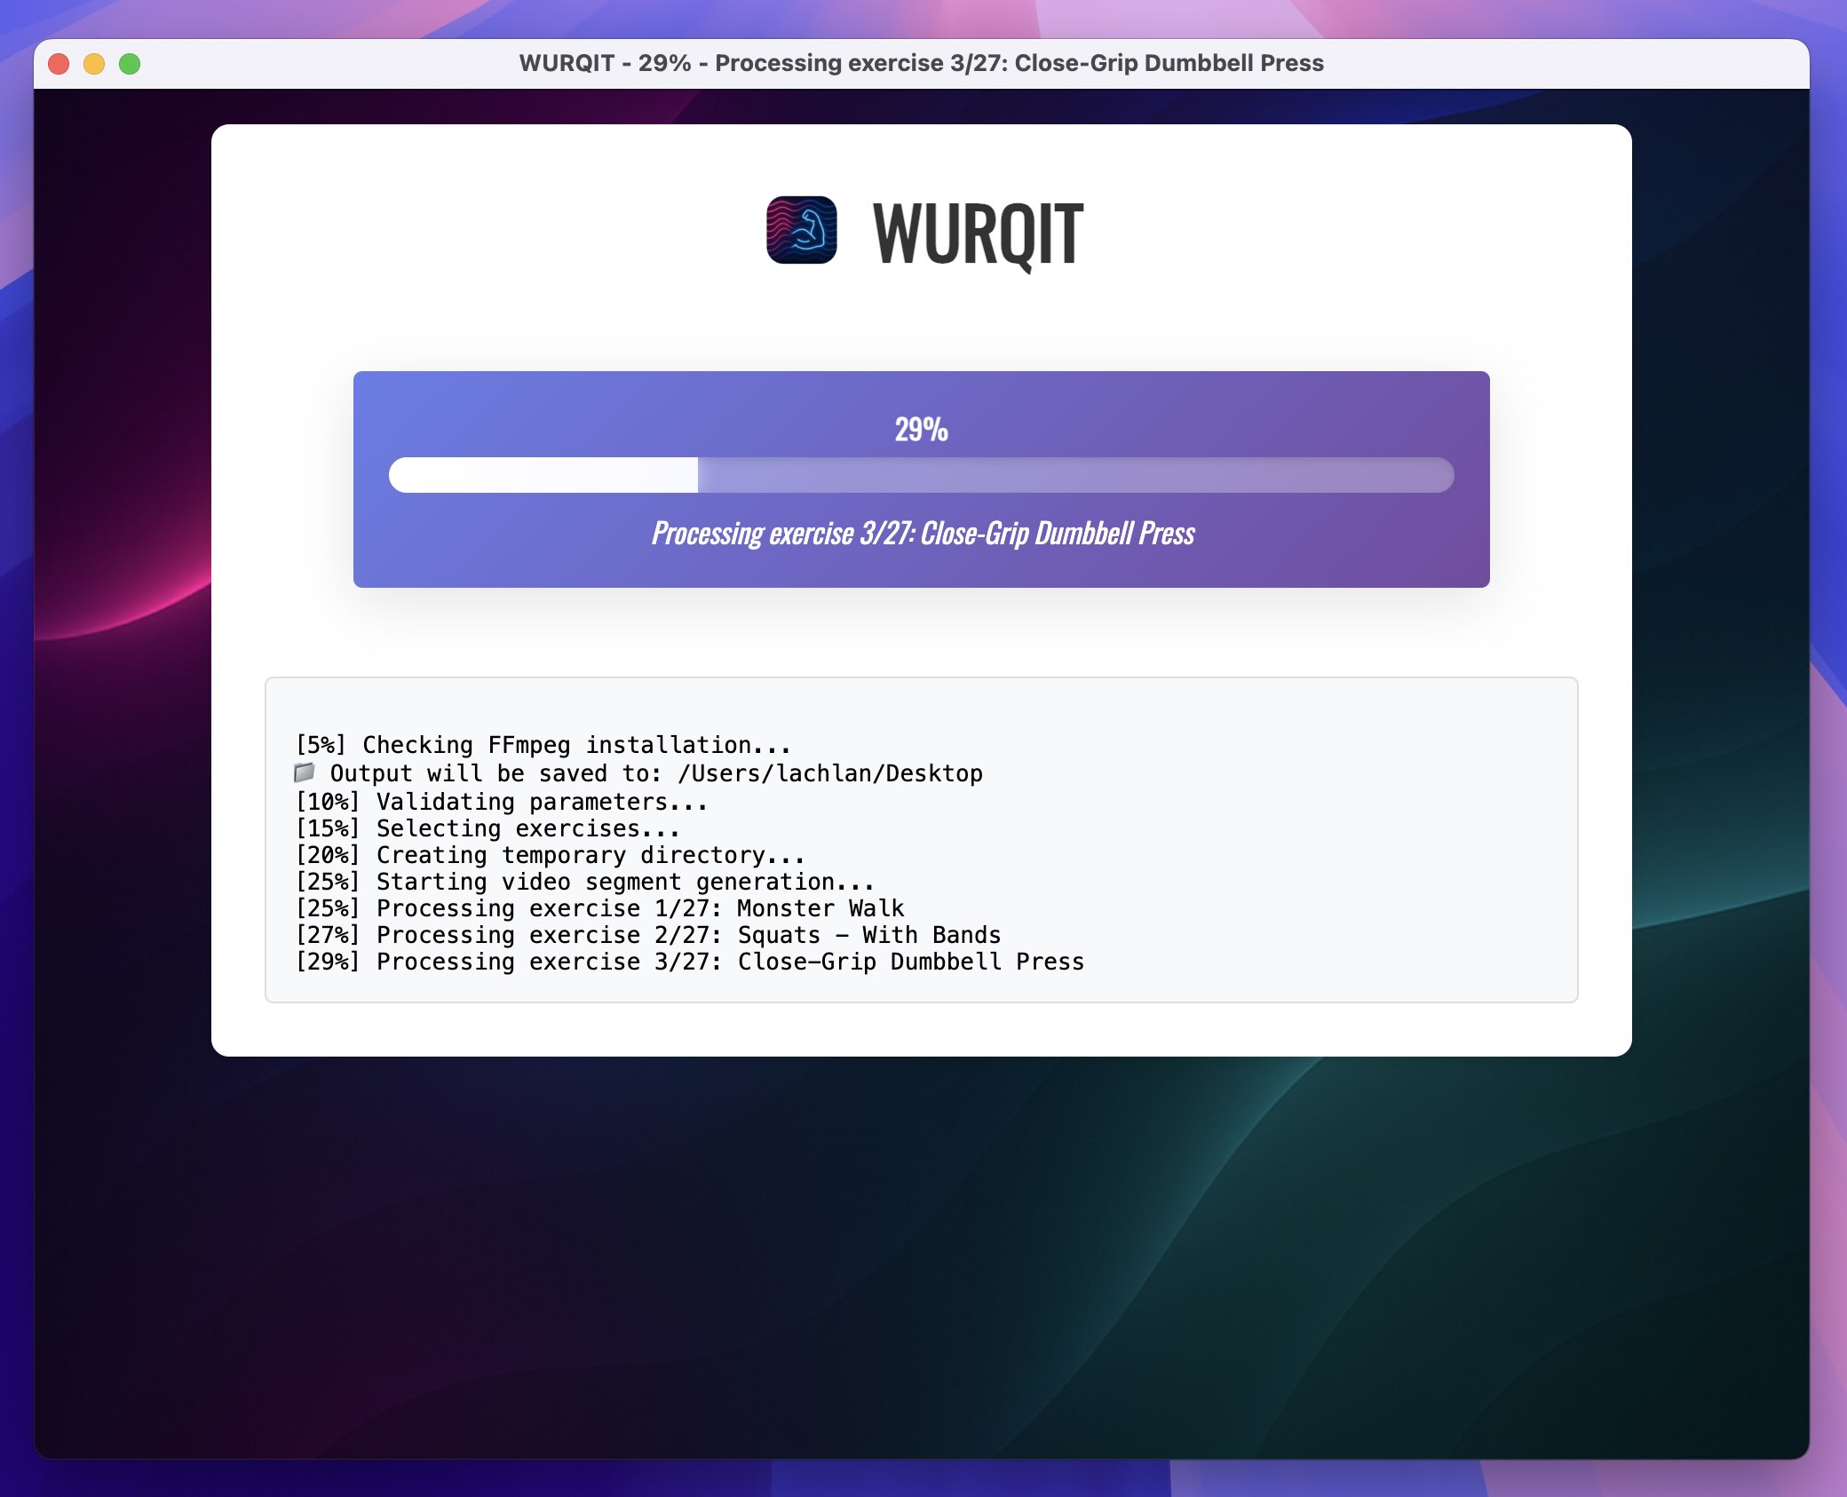Close the WURQIT window with red button
Viewport: 1847px width, 1497px height.
point(59,64)
